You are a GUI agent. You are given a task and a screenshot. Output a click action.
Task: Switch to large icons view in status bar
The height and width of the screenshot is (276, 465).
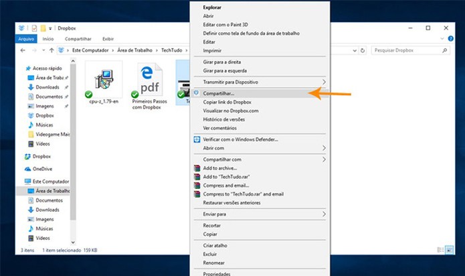[x=450, y=250]
